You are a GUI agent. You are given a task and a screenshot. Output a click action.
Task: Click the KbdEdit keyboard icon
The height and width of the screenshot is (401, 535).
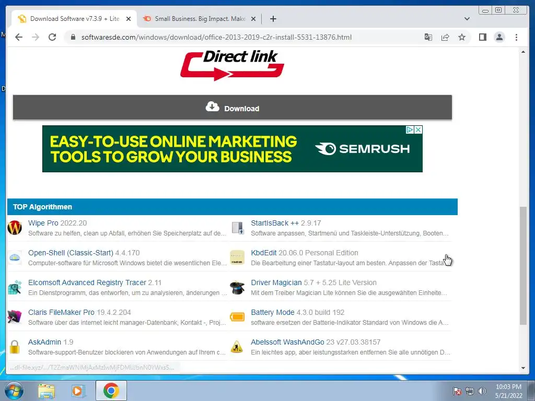238,257
